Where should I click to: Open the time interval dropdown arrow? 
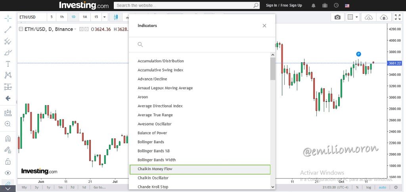104,17
